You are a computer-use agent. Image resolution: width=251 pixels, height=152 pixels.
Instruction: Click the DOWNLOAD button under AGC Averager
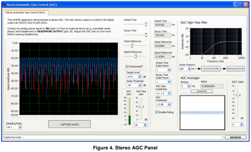[x=202, y=91]
